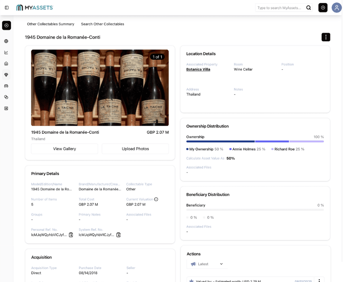Click the crossed box sidebar icon
This screenshot has height=282, width=345.
(x=6, y=108)
